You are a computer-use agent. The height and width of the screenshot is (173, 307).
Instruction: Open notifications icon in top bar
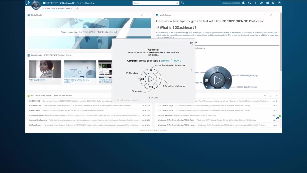pos(250,3)
